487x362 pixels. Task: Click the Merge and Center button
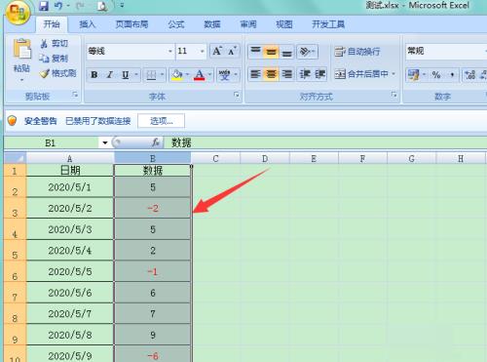[x=365, y=74]
